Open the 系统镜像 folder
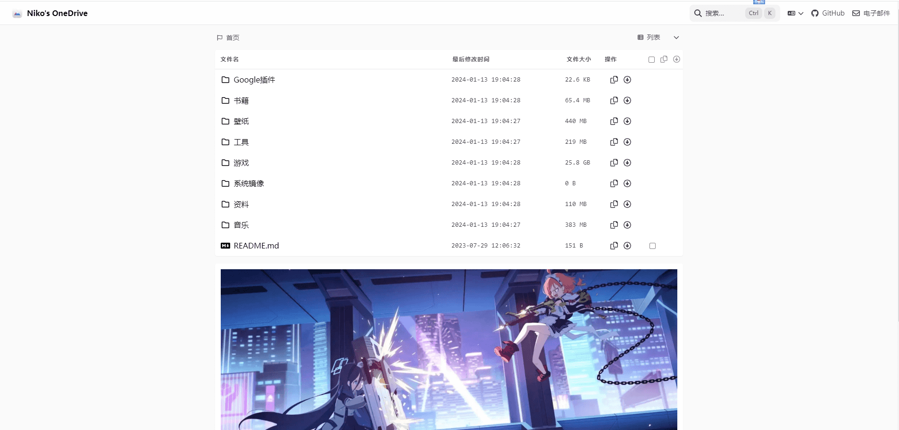 click(242, 183)
